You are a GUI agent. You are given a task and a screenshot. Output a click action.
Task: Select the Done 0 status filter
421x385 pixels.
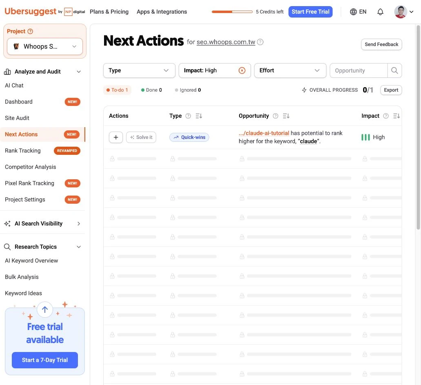[151, 90]
